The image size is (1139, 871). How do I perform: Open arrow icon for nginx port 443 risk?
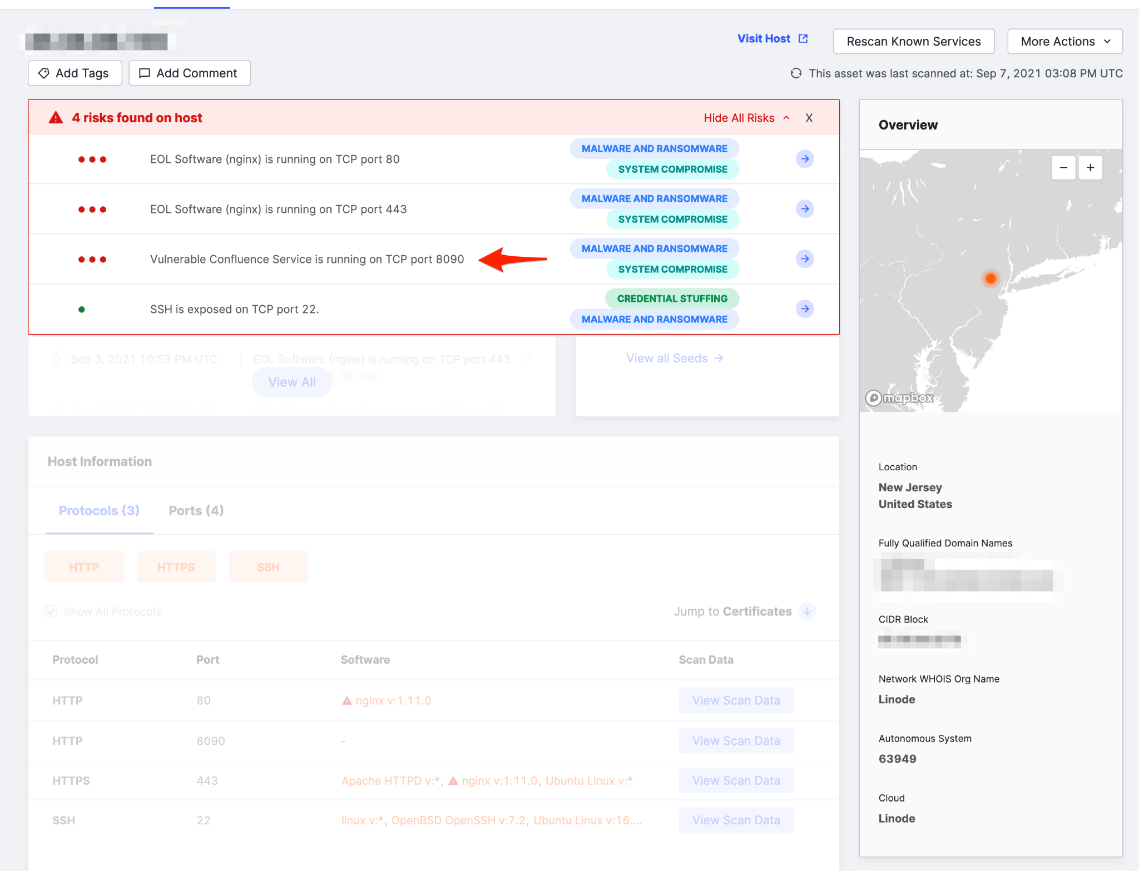(804, 209)
